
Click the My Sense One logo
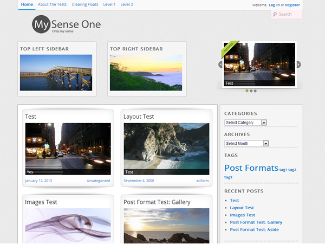coord(66,25)
